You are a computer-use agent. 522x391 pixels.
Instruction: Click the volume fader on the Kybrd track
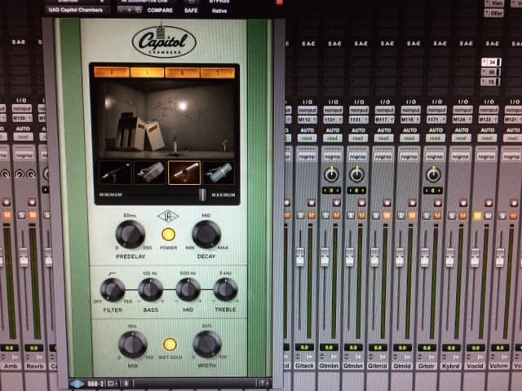click(449, 257)
